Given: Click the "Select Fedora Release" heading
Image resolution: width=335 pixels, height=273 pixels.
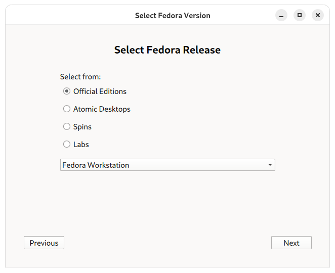Looking at the screenshot, I should pos(167,50).
